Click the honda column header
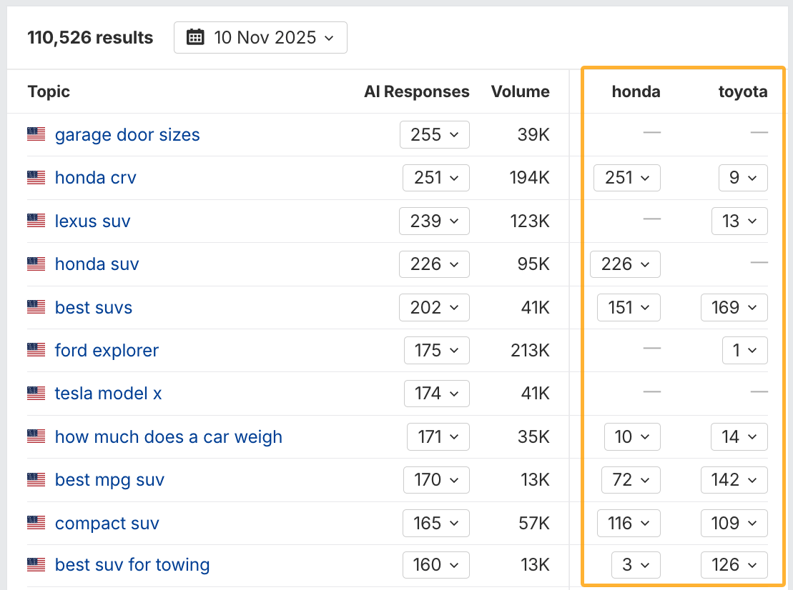793x590 pixels. coord(636,91)
